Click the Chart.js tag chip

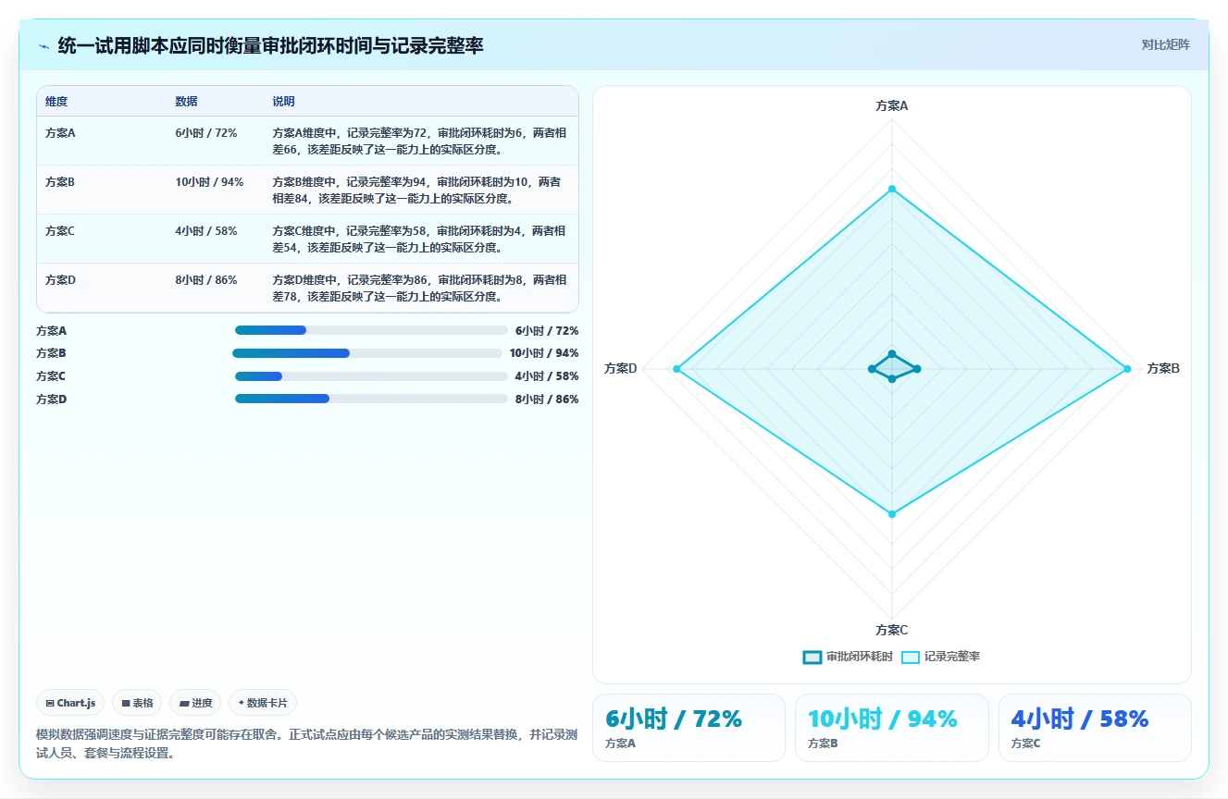coord(70,703)
